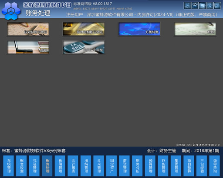Open the EX RATE exchange adjustment tile
The height and width of the screenshot is (178, 223).
pos(84,47)
